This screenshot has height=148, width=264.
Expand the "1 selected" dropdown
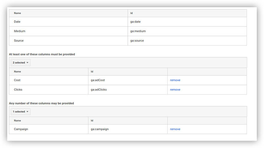[x=20, y=112]
